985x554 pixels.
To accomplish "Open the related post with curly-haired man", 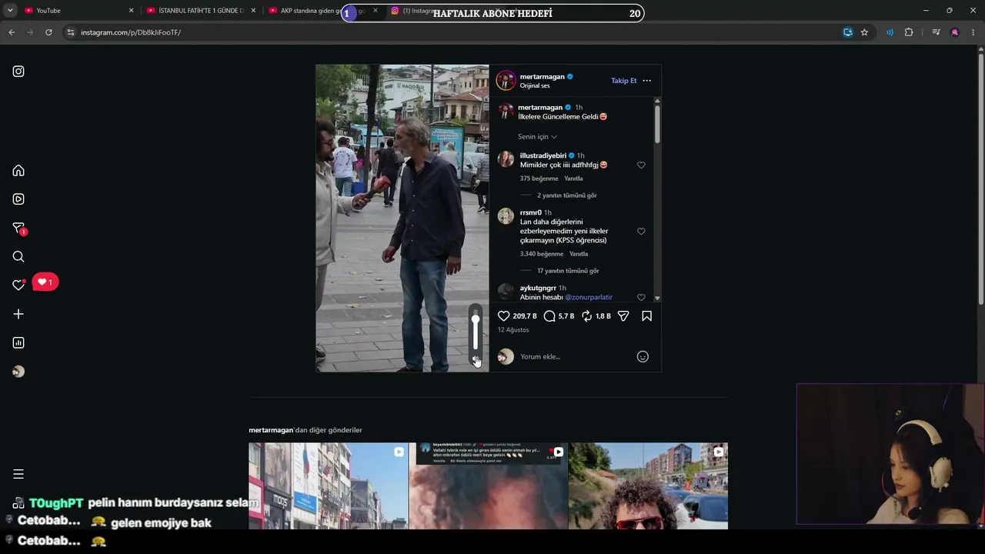I will click(x=649, y=486).
